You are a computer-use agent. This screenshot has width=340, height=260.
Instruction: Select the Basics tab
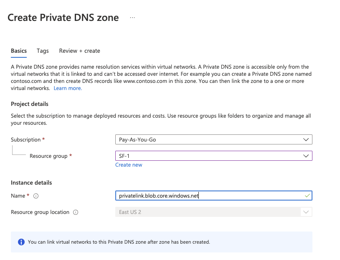pos(18,51)
